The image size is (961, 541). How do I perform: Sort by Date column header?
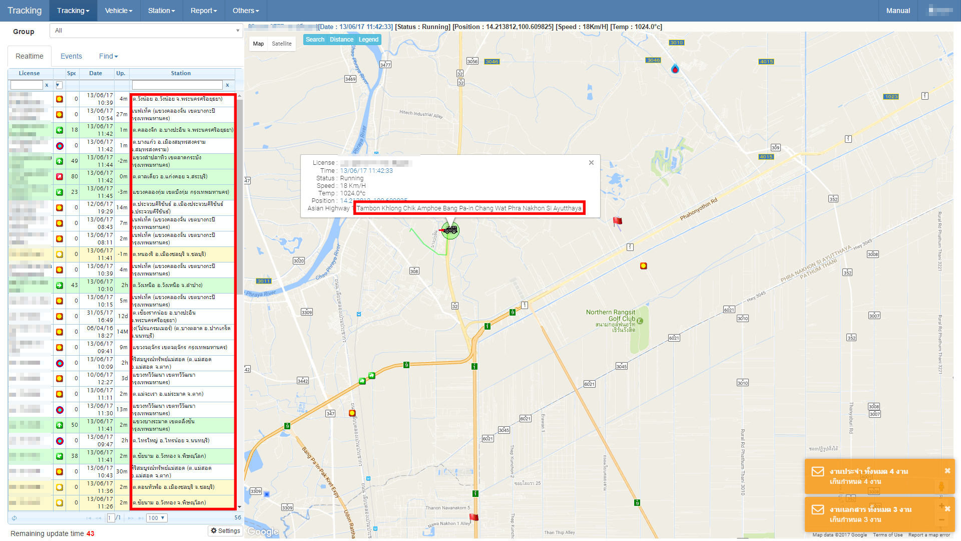tap(96, 73)
